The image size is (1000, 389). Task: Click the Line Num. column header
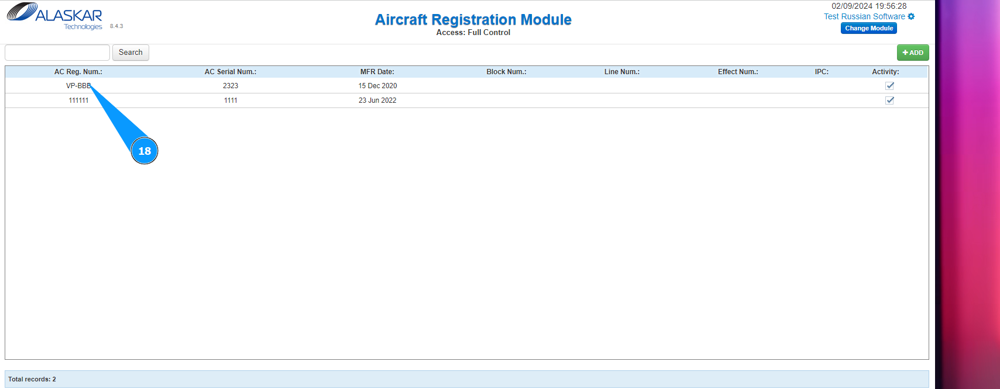(622, 72)
